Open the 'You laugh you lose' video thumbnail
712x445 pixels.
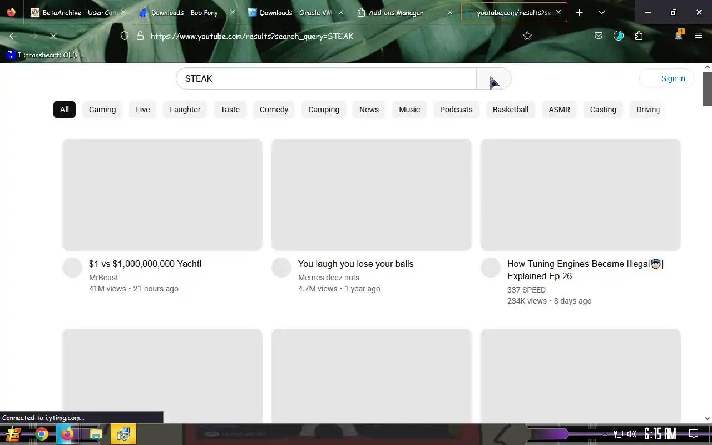[x=372, y=195]
